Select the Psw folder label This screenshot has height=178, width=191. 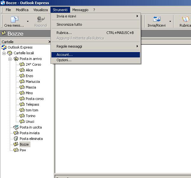[23, 150]
